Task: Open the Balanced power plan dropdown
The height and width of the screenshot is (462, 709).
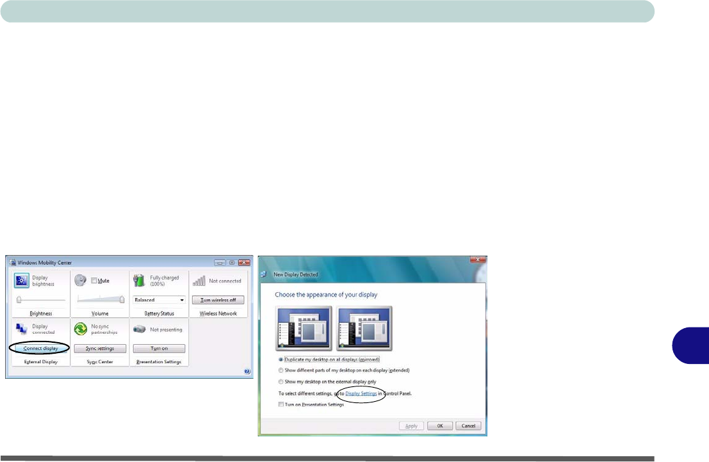Action: click(x=159, y=300)
